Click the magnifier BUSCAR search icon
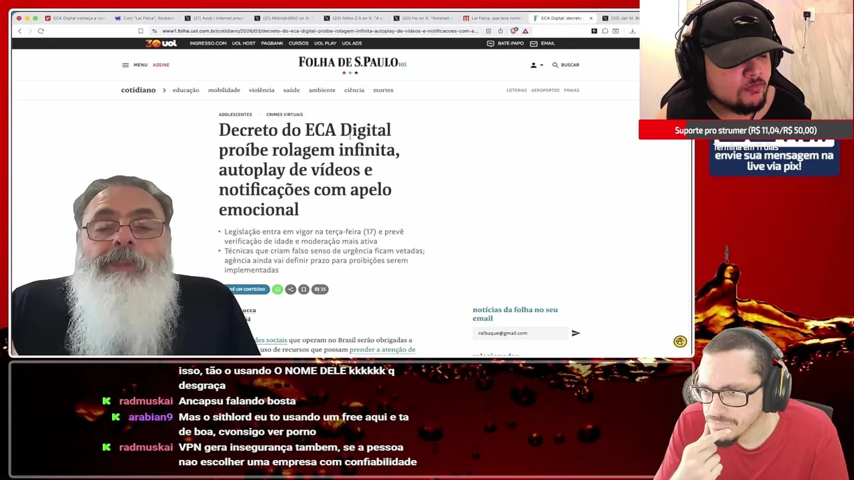This screenshot has width=854, height=480. click(555, 65)
